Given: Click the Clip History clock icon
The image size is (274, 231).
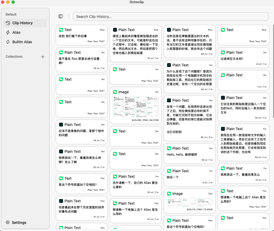Looking at the screenshot, I should tap(8, 23).
